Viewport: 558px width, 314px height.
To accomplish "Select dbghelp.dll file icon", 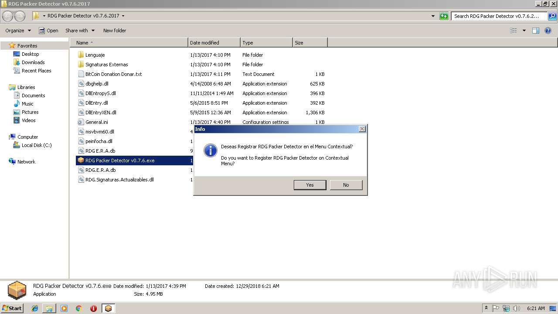I will (x=81, y=84).
